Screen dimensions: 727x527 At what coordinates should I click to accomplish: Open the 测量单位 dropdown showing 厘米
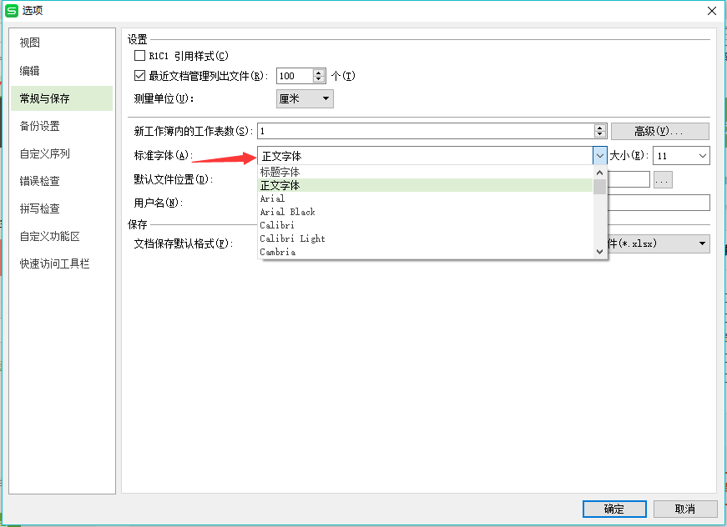pos(305,98)
